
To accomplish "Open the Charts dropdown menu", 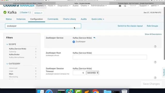I will (85, 6).
